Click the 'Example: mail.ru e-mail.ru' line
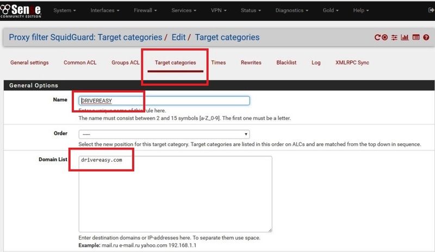This screenshot has height=252, width=435. click(x=138, y=245)
